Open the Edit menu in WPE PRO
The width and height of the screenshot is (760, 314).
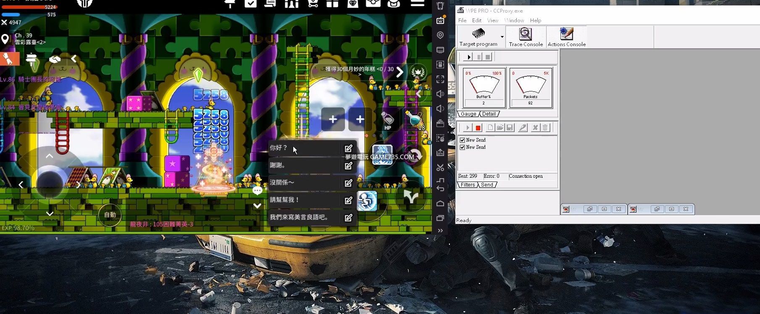point(476,20)
